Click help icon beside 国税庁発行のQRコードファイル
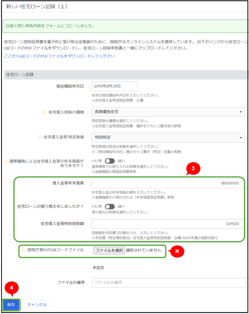Image resolution: width=249 pixels, height=314 pixels. [24, 250]
